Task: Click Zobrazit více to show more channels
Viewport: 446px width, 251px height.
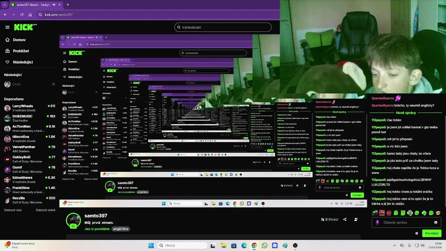Action: tap(13, 210)
